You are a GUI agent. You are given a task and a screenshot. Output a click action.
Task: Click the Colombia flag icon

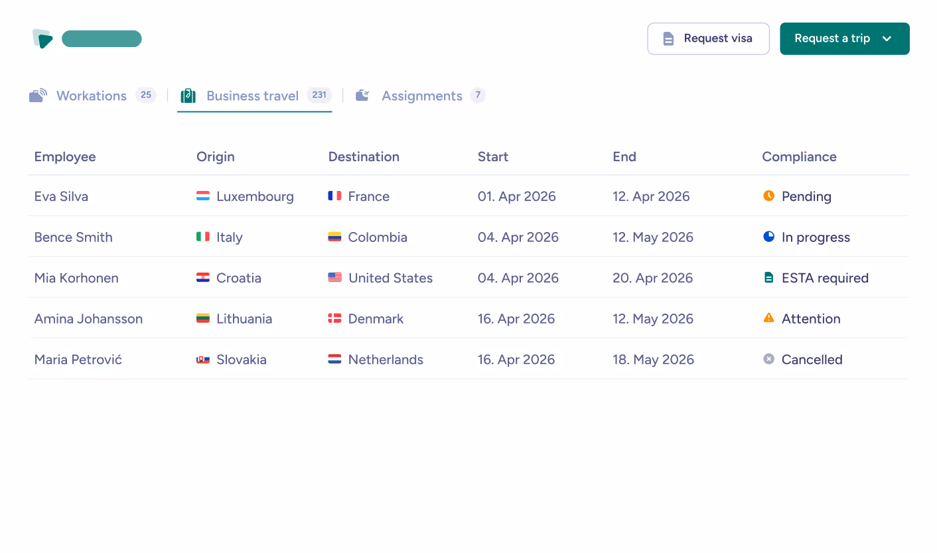(334, 237)
